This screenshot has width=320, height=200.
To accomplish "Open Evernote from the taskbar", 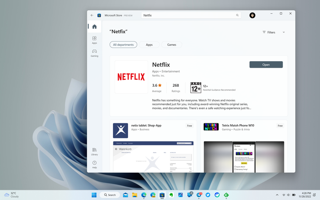I will click(171, 195).
